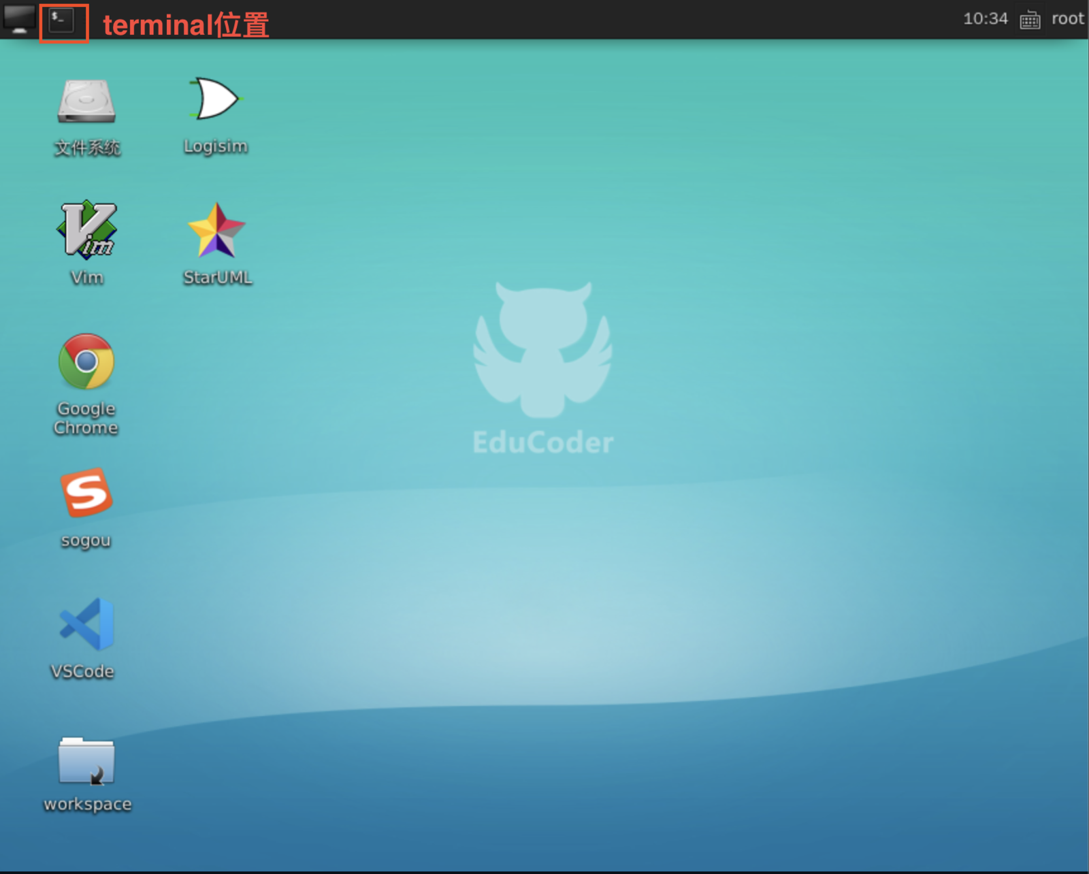Click the sogou label text
1089x874 pixels.
click(86, 540)
